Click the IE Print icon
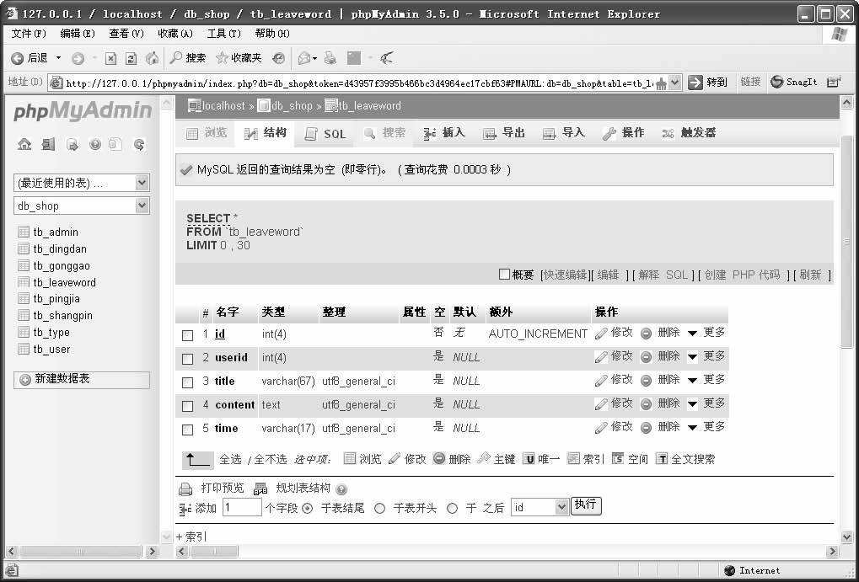The height and width of the screenshot is (582, 859). click(330, 58)
